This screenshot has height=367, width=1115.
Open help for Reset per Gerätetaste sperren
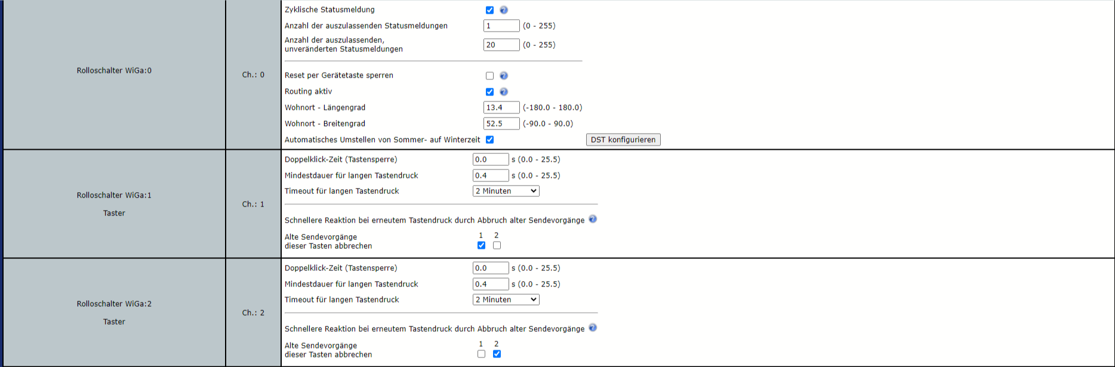[x=504, y=76]
